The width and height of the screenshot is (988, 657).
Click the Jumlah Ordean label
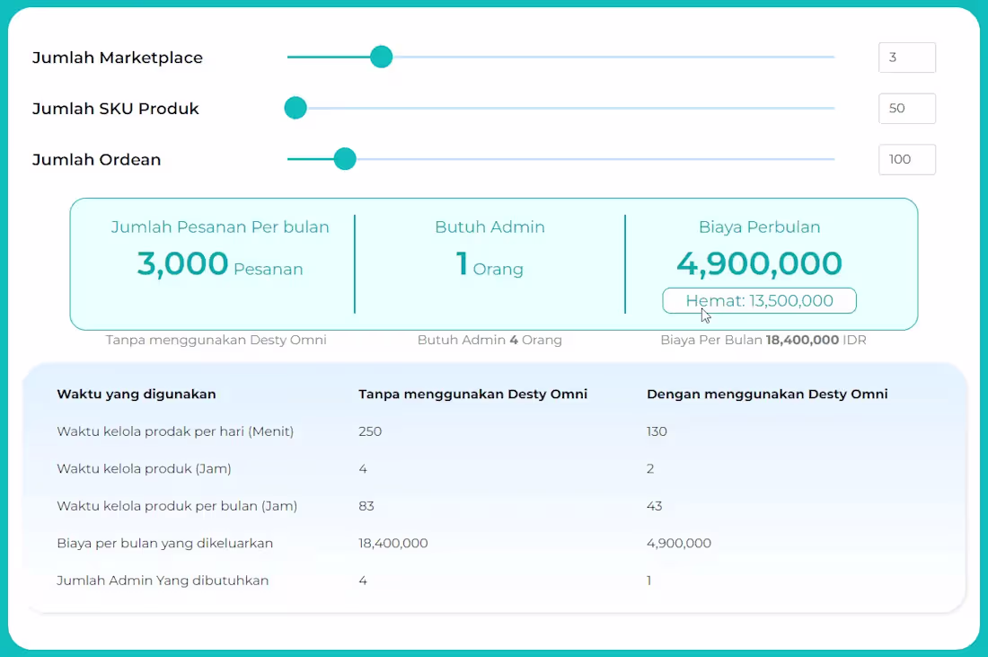96,159
